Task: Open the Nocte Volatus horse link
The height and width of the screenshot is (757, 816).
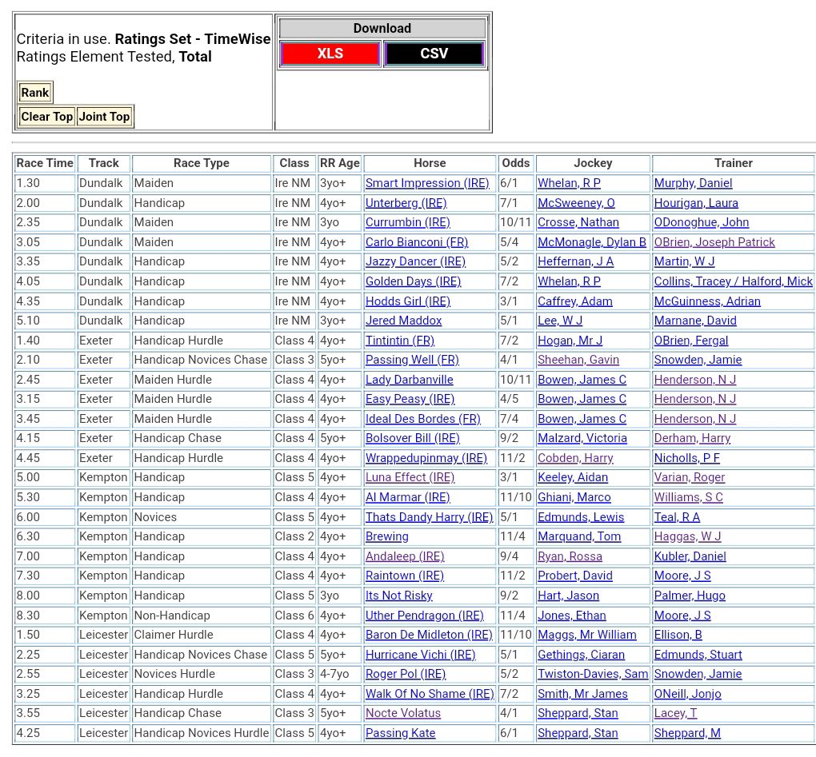Action: point(402,713)
